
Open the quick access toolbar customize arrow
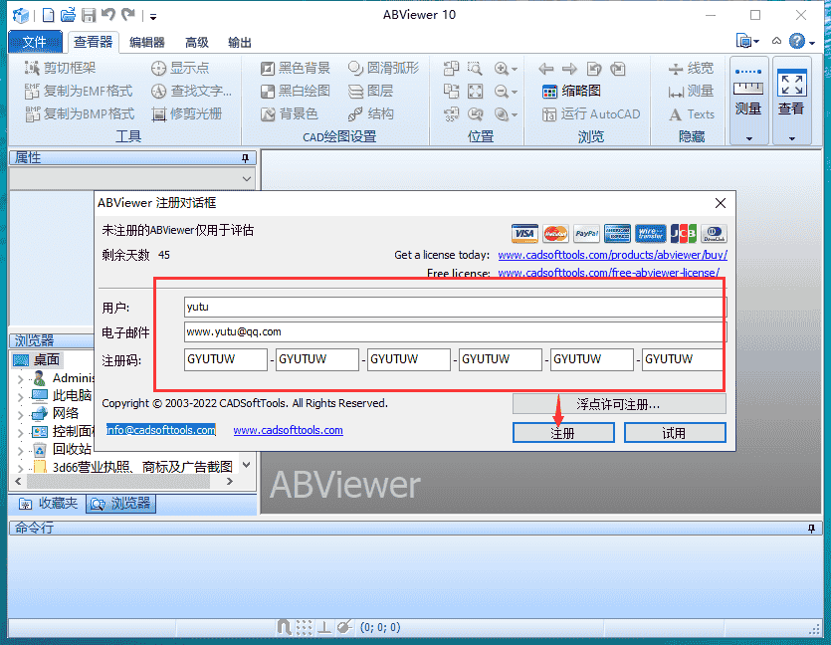point(152,17)
